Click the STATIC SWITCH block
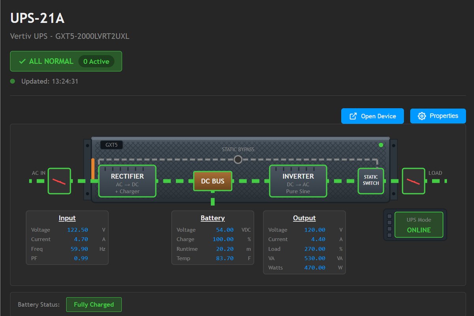The height and width of the screenshot is (316, 474). [371, 181]
